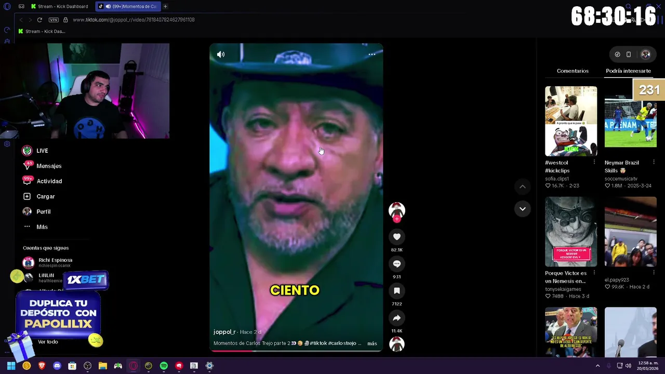Reload the page
665x374 pixels.
coord(39,20)
